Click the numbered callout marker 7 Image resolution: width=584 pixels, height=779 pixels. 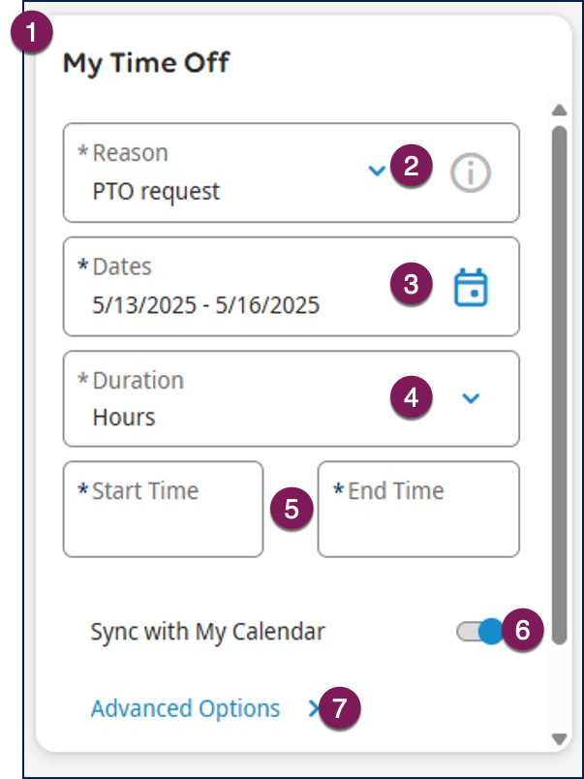[x=339, y=708]
